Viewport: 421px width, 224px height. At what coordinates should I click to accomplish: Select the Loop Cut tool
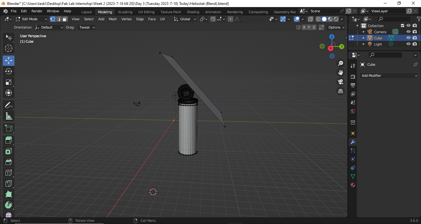coord(9,173)
